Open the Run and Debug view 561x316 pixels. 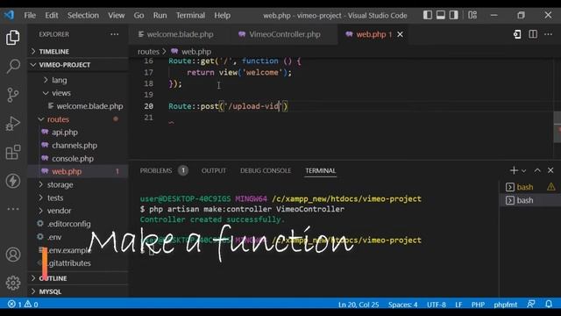tap(13, 124)
